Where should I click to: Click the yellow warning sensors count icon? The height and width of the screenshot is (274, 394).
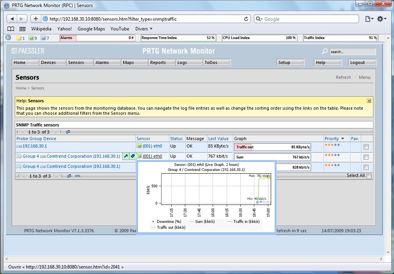(19, 38)
